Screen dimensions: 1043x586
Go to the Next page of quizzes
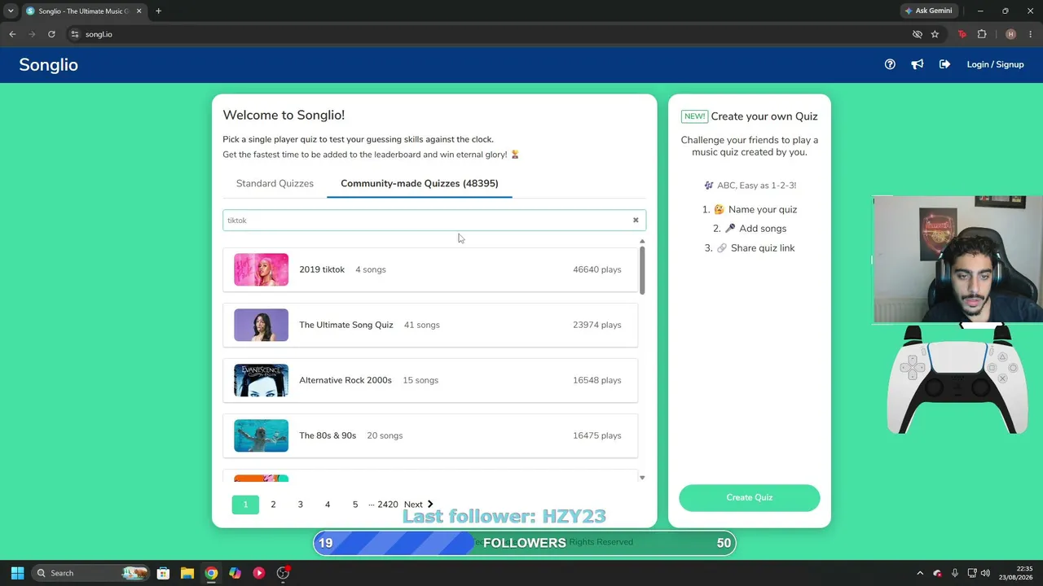pos(419,505)
